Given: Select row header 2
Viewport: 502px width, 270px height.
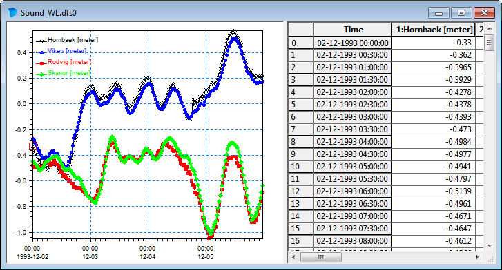Looking at the screenshot, I should [x=300, y=67].
